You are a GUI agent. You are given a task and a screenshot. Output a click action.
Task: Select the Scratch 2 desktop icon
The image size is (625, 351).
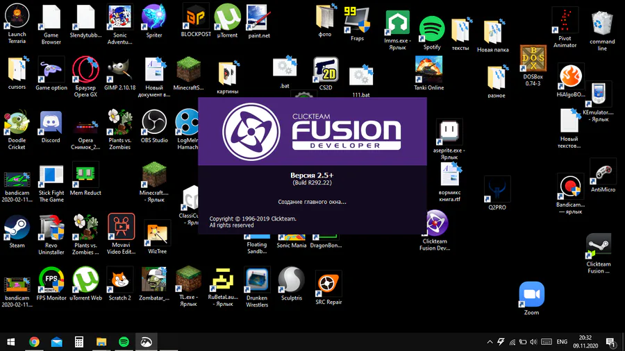[x=119, y=280]
